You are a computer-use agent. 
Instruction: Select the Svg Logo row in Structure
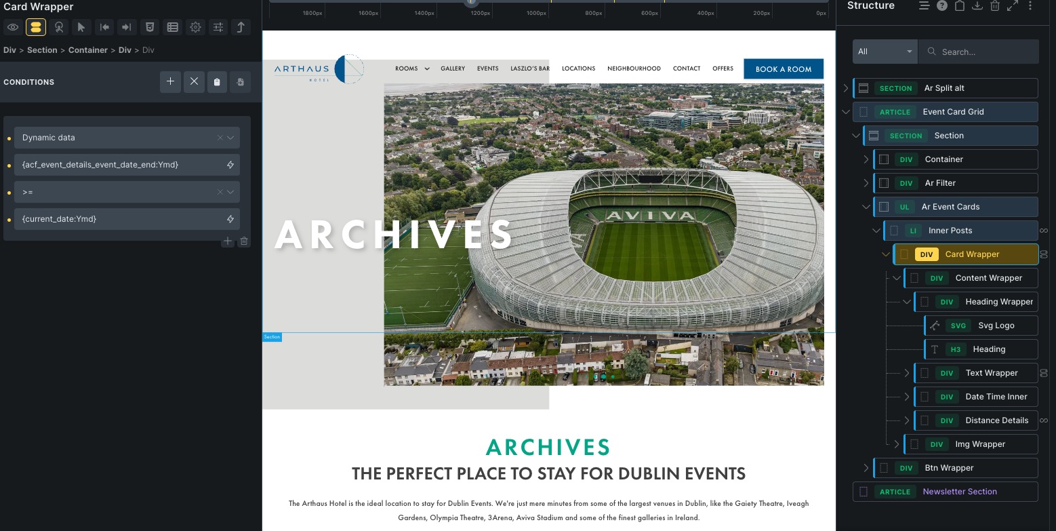(981, 326)
